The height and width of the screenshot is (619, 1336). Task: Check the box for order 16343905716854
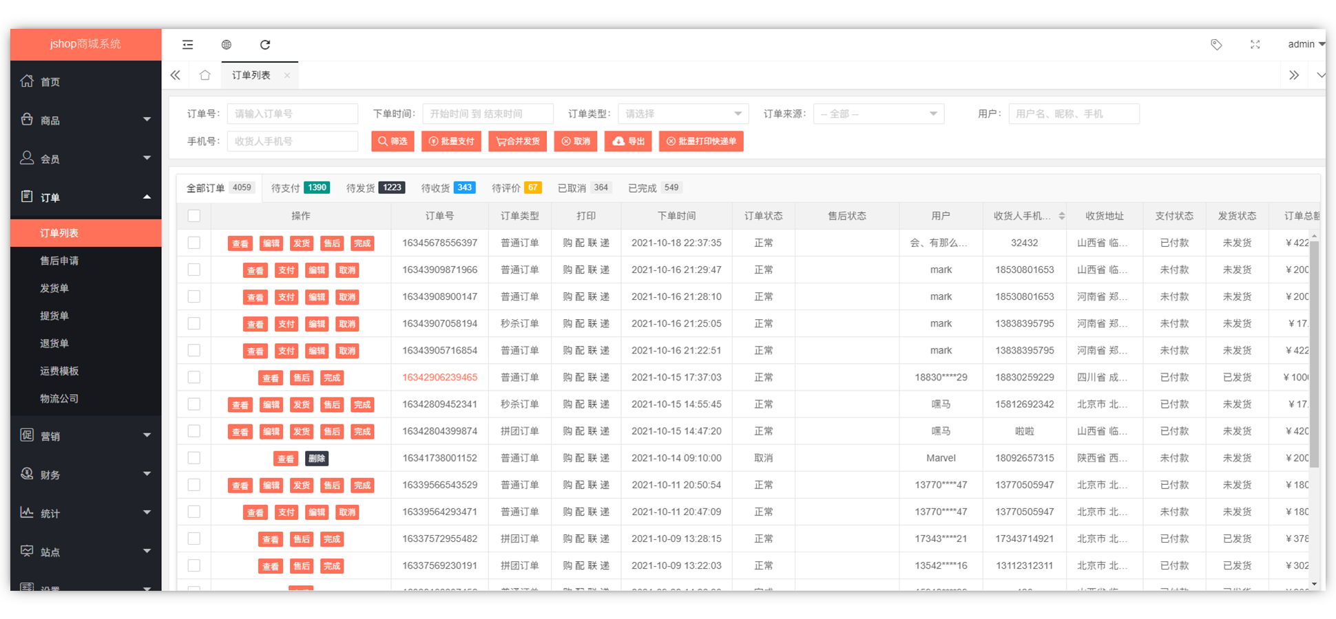point(194,350)
